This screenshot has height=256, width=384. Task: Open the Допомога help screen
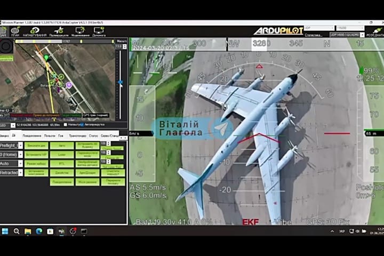(99, 31)
